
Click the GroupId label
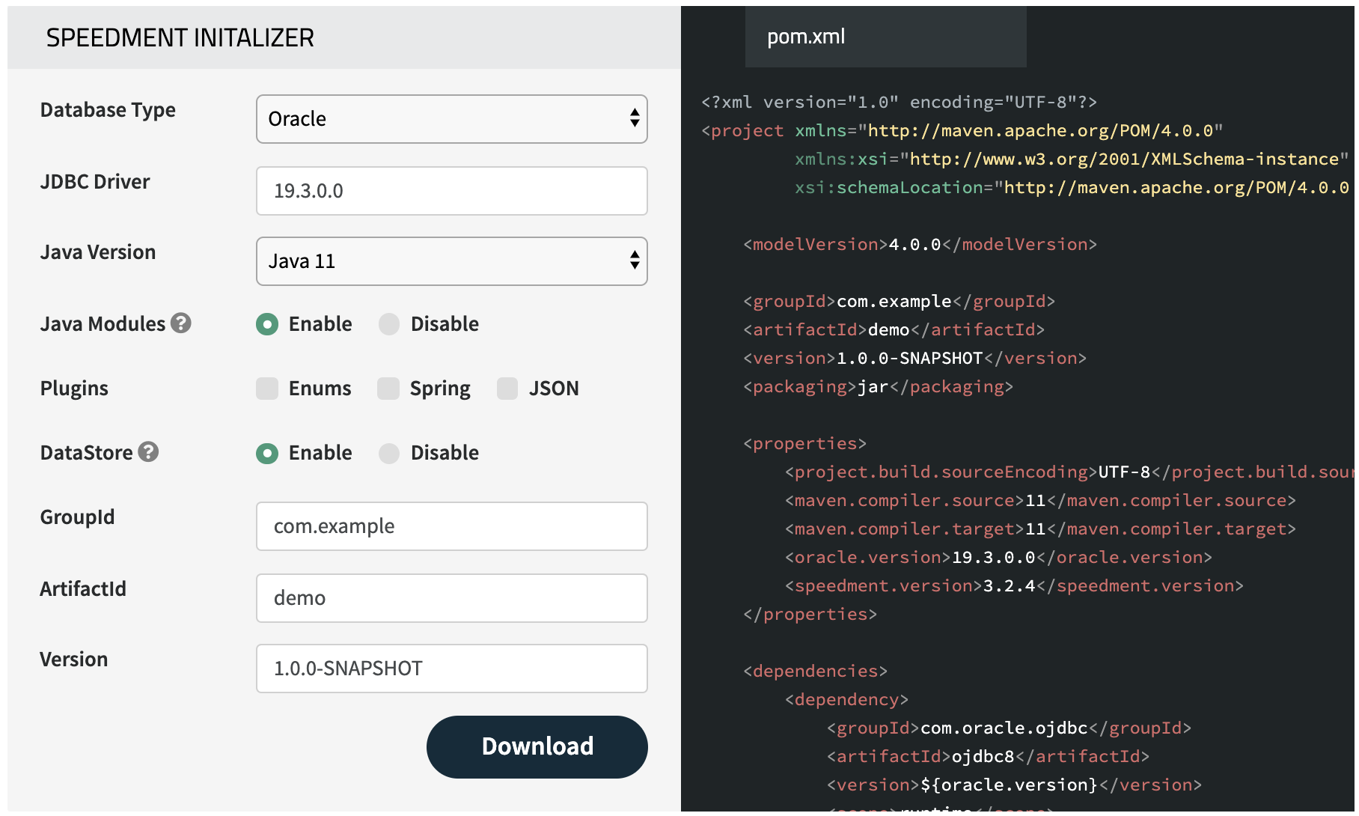click(77, 517)
